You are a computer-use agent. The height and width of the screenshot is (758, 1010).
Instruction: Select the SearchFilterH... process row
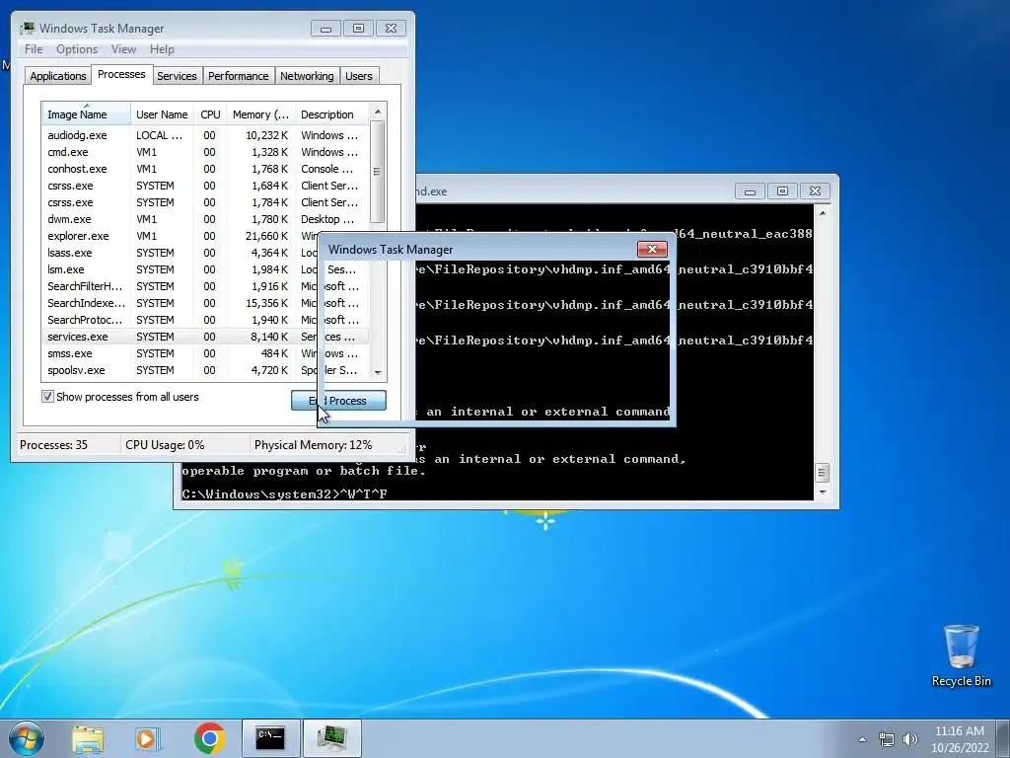pyautogui.click(x=205, y=286)
